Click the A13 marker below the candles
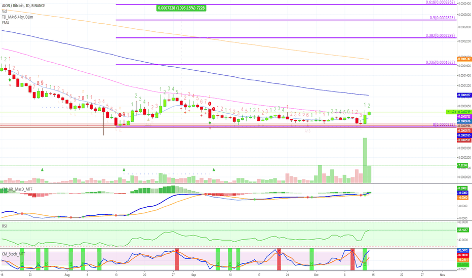 coord(307,131)
